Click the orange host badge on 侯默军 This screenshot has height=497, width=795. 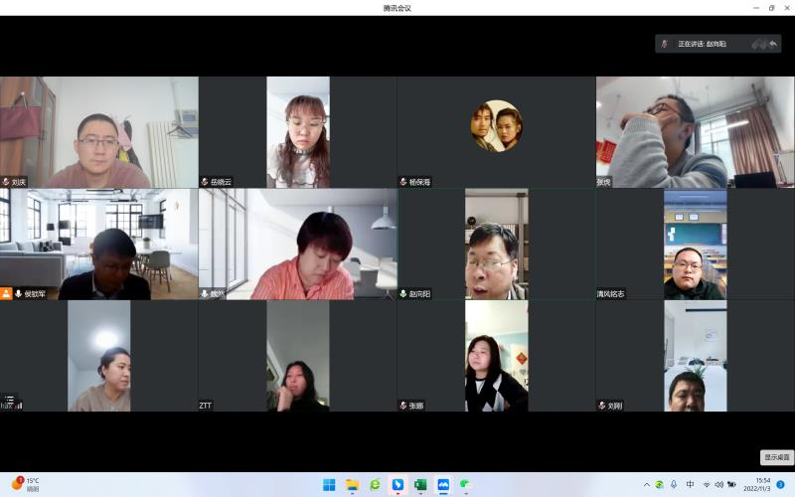click(x=6, y=293)
